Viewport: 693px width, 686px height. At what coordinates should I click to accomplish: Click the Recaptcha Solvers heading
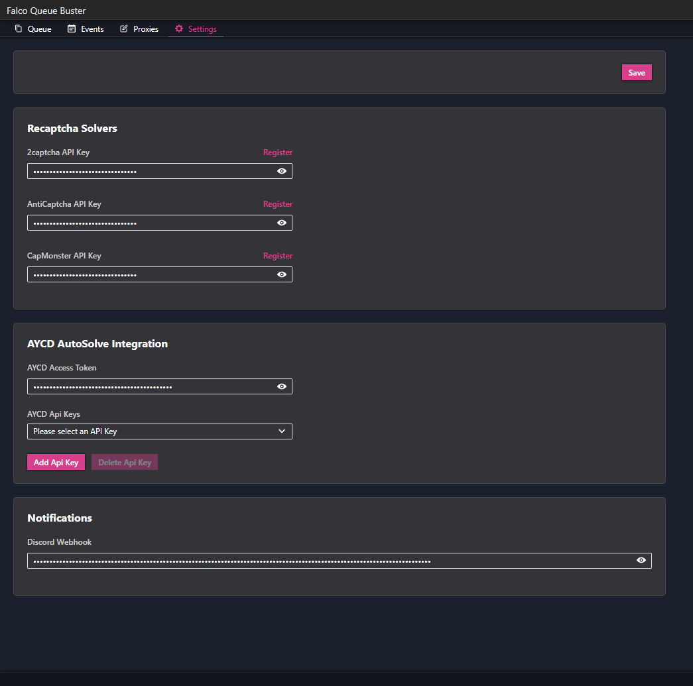tap(72, 129)
